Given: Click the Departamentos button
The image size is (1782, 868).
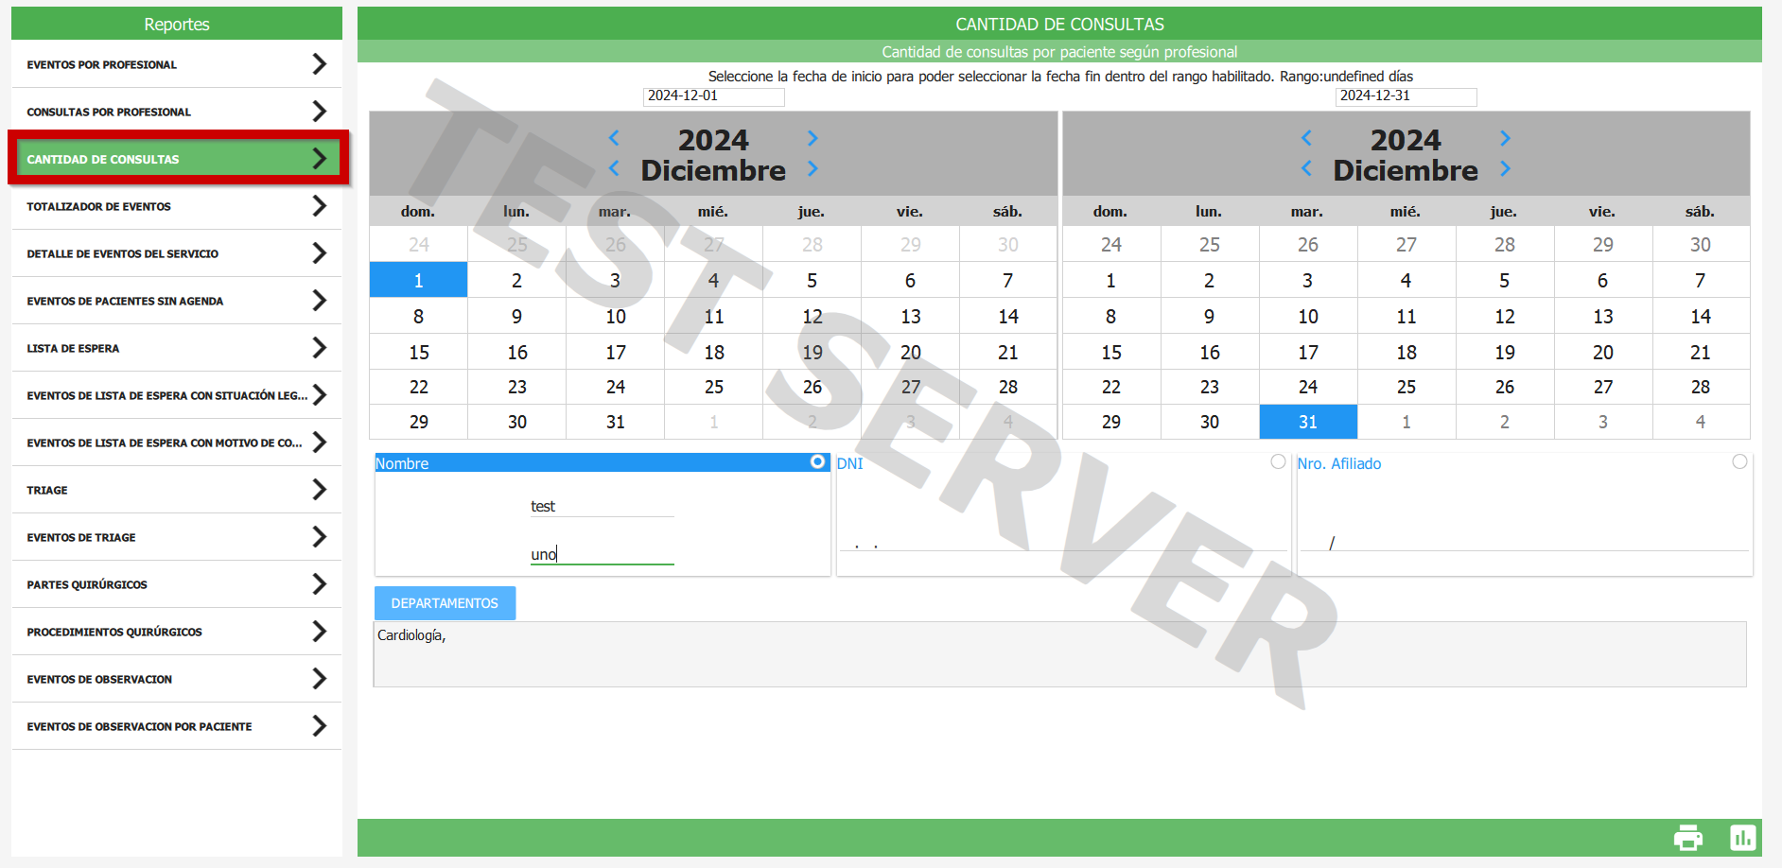Looking at the screenshot, I should 445,603.
